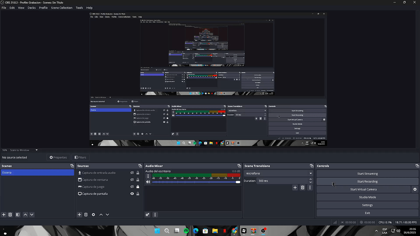Unlock the Captura de juego source
Image resolution: width=420 pixels, height=236 pixels.
tap(138, 187)
